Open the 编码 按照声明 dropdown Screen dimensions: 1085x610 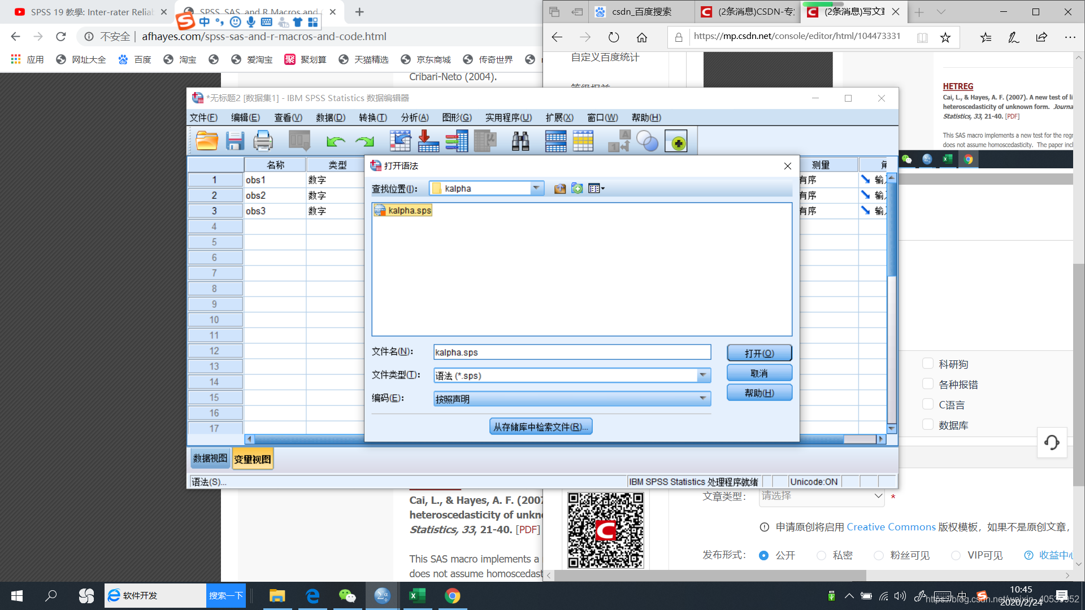coord(702,399)
